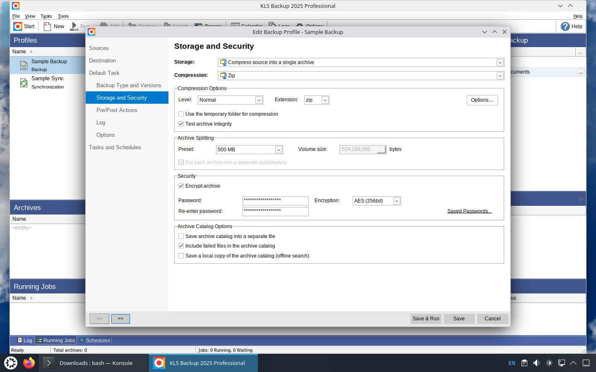The width and height of the screenshot is (596, 372).
Task: Select Destination in the dialog sidebar
Action: [127, 61]
